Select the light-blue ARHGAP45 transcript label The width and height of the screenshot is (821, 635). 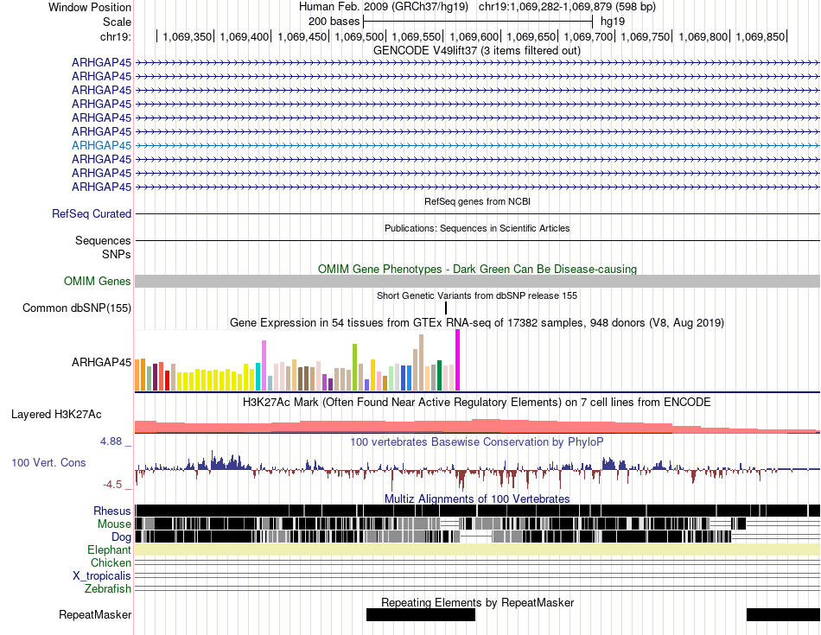102,145
